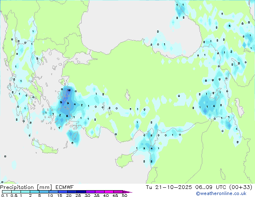The height and width of the screenshot is (197, 255).
Task: Click the '18' precipitation value on the map
Action: pyautogui.click(x=69, y=90)
